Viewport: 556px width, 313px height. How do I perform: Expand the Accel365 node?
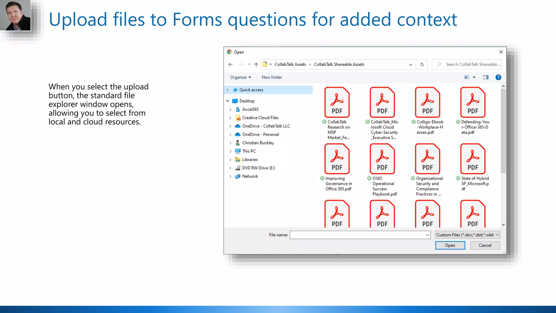[x=230, y=109]
